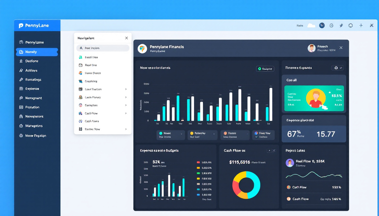
Task: Toggle the green-dot indicator button above the bar chart
Action: coord(265,69)
